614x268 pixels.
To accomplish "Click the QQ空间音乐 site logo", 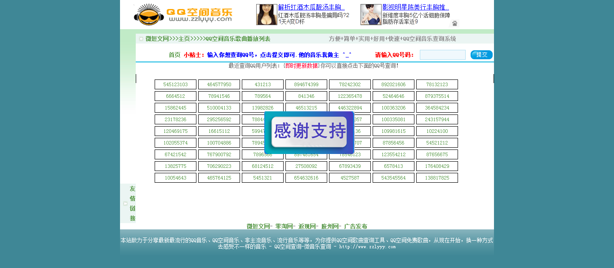I will coord(183,15).
